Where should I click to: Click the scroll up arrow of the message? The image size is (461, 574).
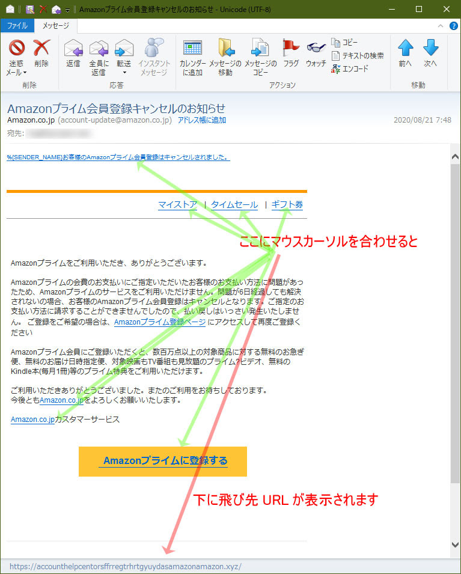coord(455,157)
